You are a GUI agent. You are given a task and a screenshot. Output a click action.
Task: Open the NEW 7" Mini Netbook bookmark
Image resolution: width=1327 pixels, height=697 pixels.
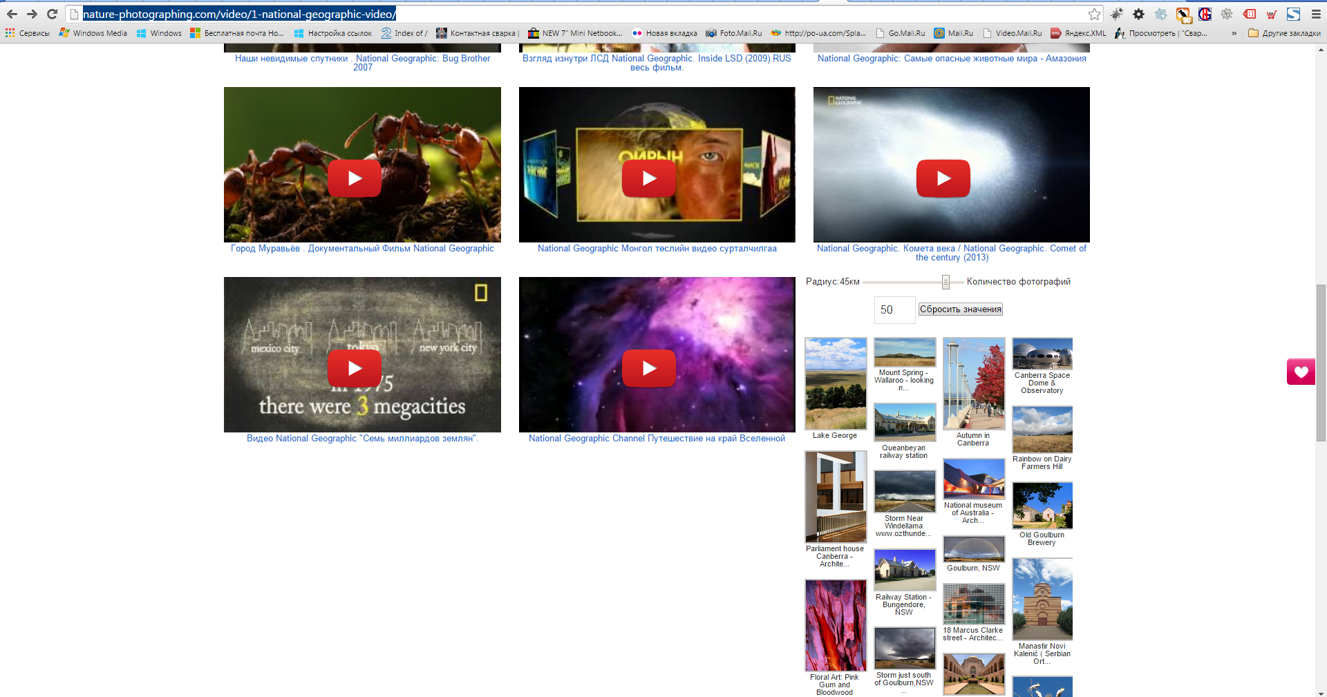click(575, 33)
